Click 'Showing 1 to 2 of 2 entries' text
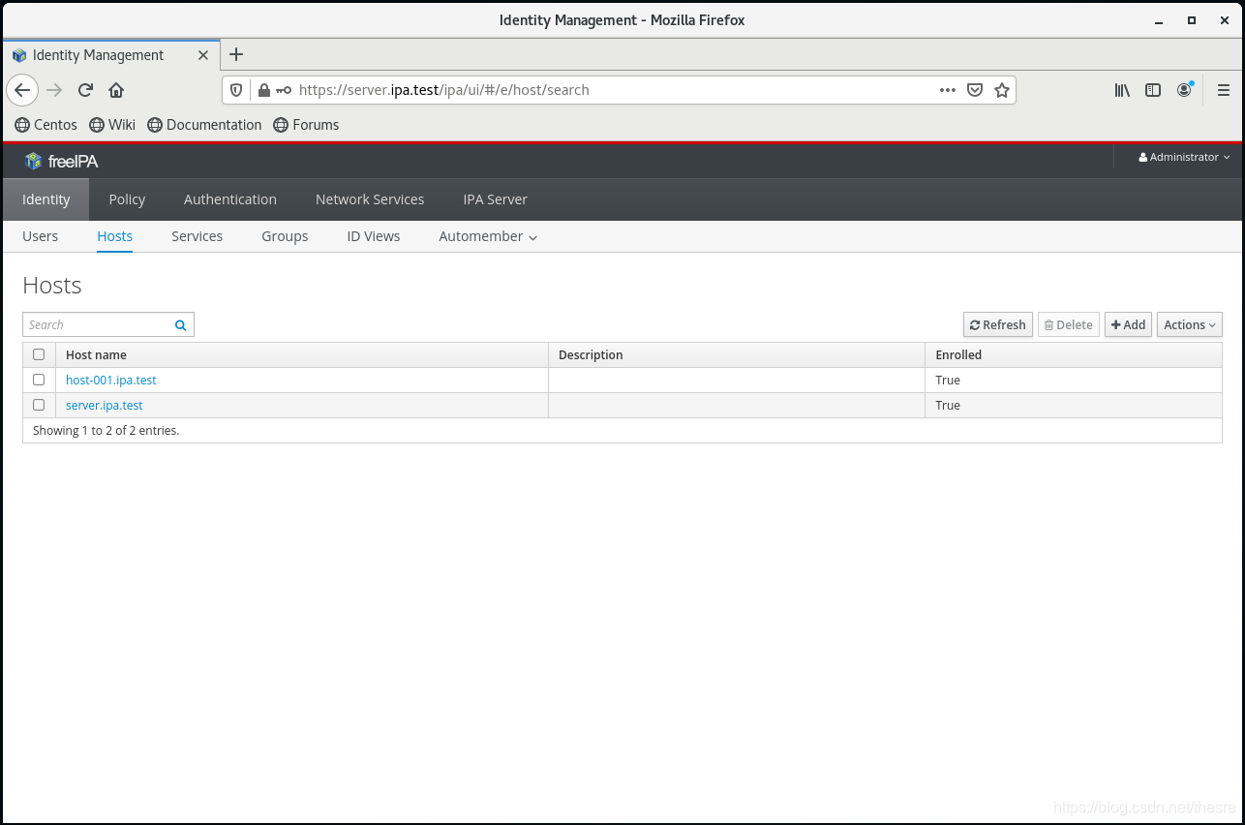Screen dimensions: 1245x825 (106, 431)
